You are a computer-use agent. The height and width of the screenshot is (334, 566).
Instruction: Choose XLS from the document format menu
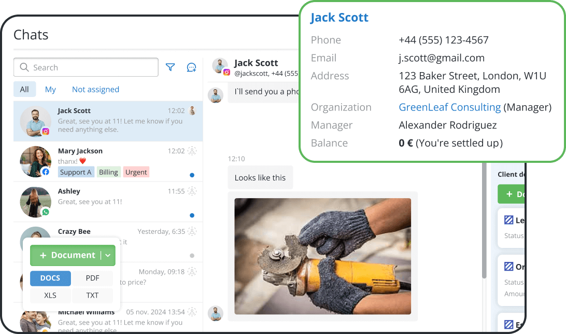[x=50, y=296]
